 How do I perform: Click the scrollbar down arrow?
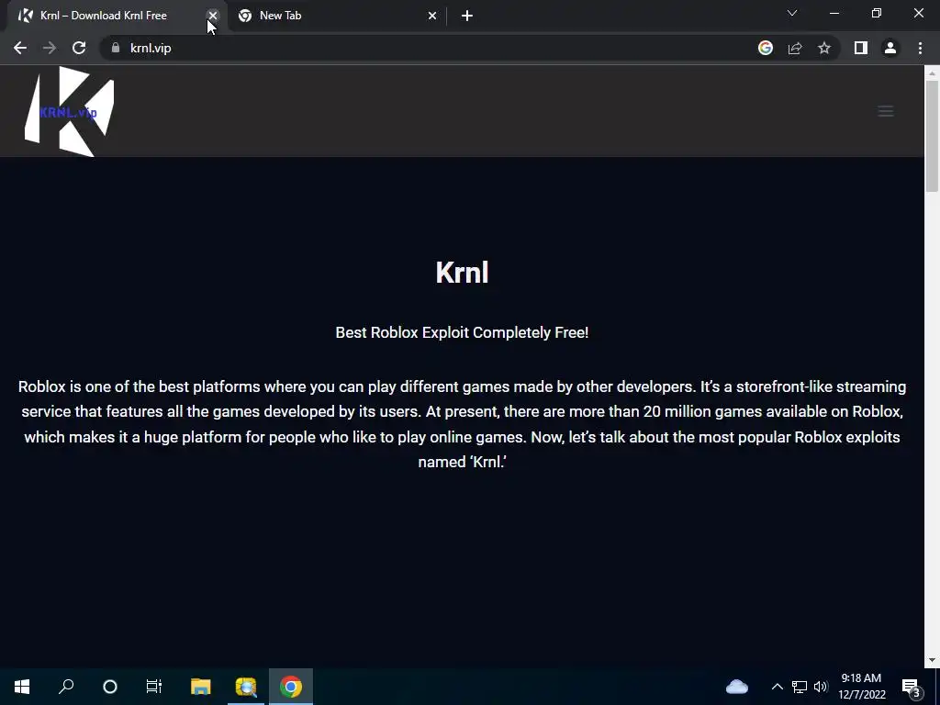click(x=932, y=661)
